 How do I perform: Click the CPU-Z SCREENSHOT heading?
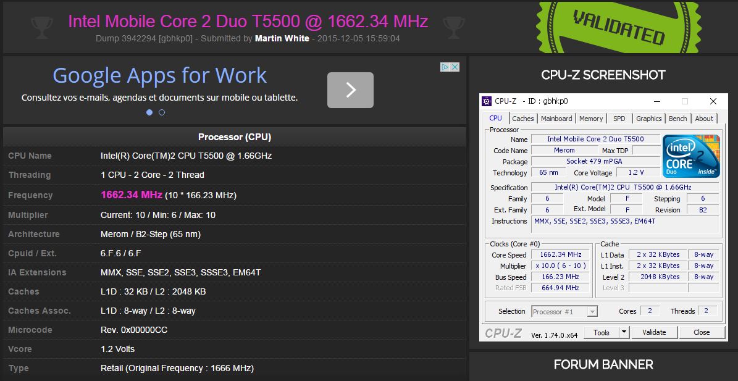click(x=603, y=75)
